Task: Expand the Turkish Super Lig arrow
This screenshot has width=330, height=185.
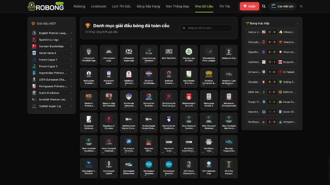Action: (71, 106)
